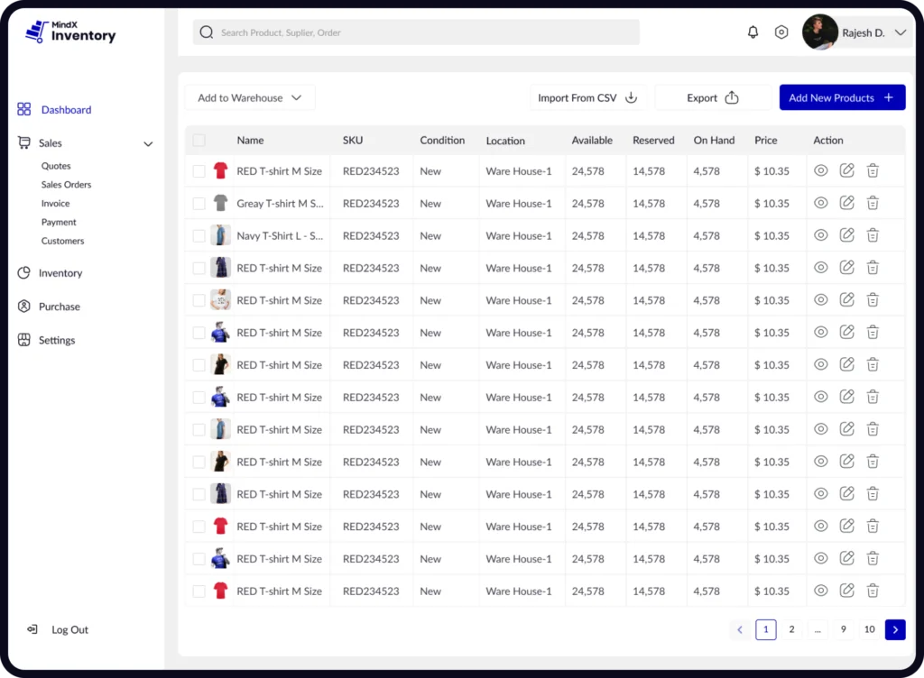This screenshot has height=678, width=924.
Task: Click the view (eye) icon on first product row
Action: click(821, 170)
